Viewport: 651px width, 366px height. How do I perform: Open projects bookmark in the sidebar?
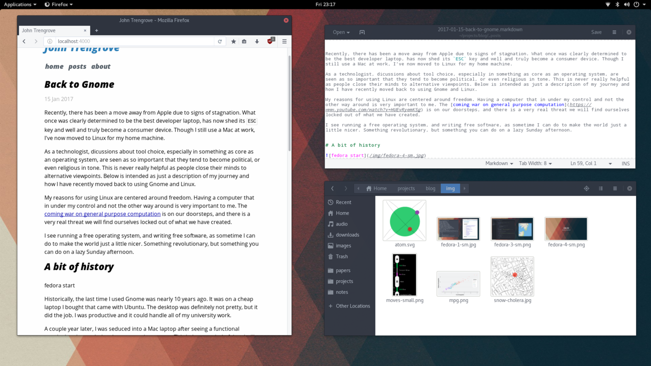tap(350, 281)
